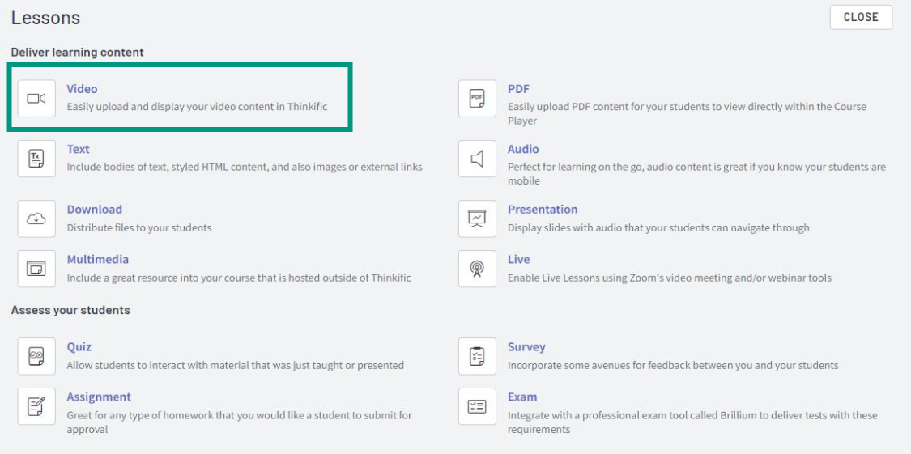Click the Audio speaker icon
The height and width of the screenshot is (454, 911).
pyautogui.click(x=477, y=159)
